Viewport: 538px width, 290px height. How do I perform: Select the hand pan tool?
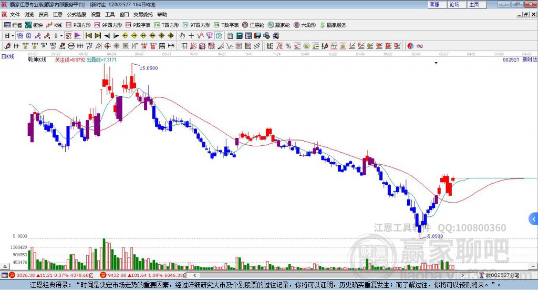click(182, 36)
